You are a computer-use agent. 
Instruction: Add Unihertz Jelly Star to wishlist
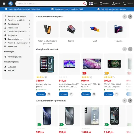click(49, 94)
